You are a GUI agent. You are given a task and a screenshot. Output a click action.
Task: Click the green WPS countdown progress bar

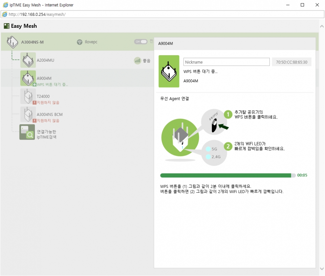click(225, 175)
